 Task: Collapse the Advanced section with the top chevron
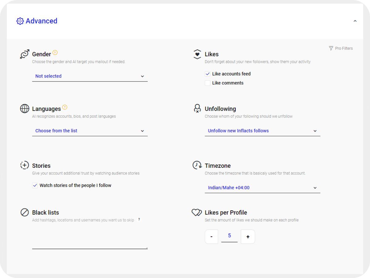[x=355, y=21]
